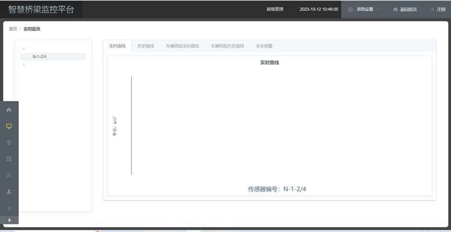Open the 系统设置 dropdown menu
Image resolution: width=451 pixels, height=232 pixels.
coord(364,9)
